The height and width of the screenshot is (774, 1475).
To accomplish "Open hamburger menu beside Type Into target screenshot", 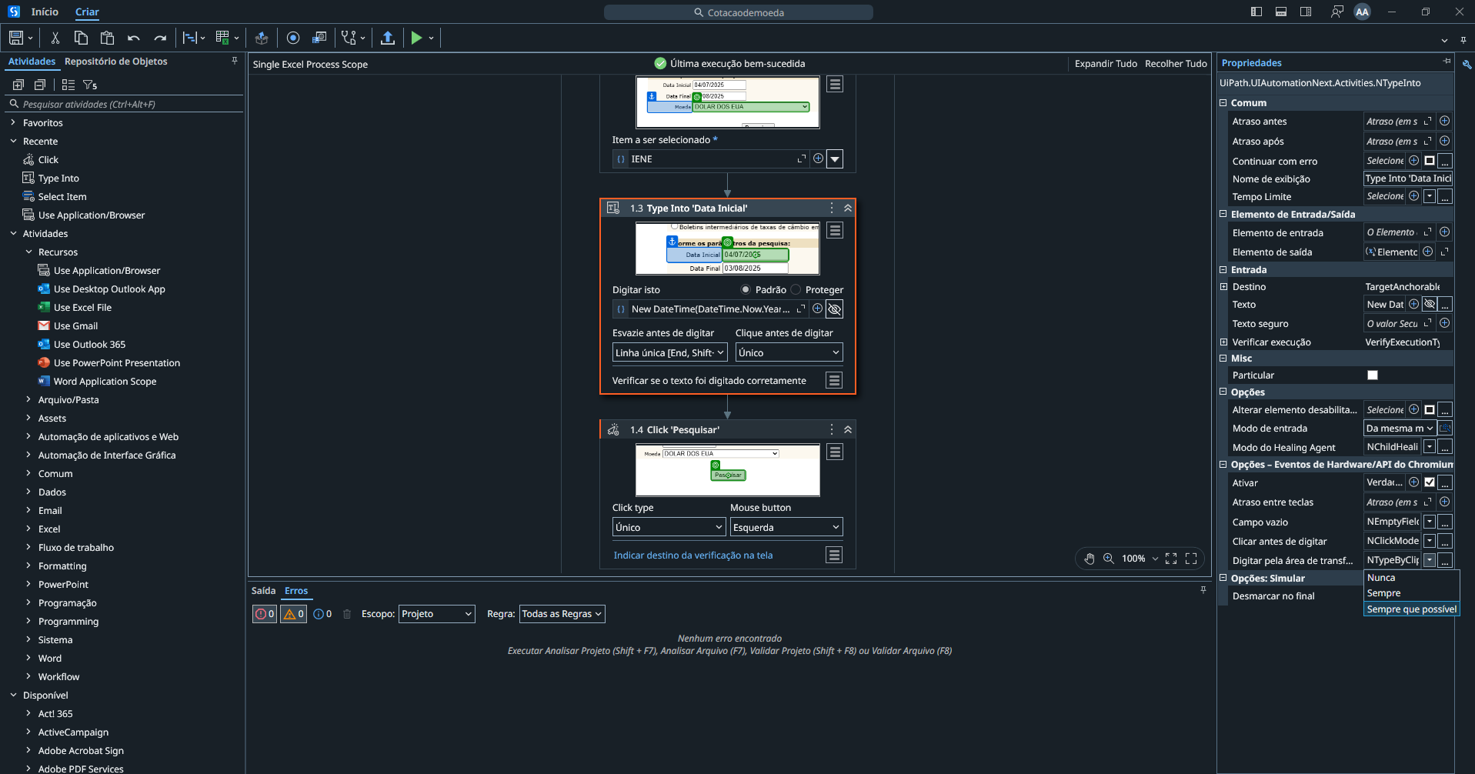I will pos(835,230).
